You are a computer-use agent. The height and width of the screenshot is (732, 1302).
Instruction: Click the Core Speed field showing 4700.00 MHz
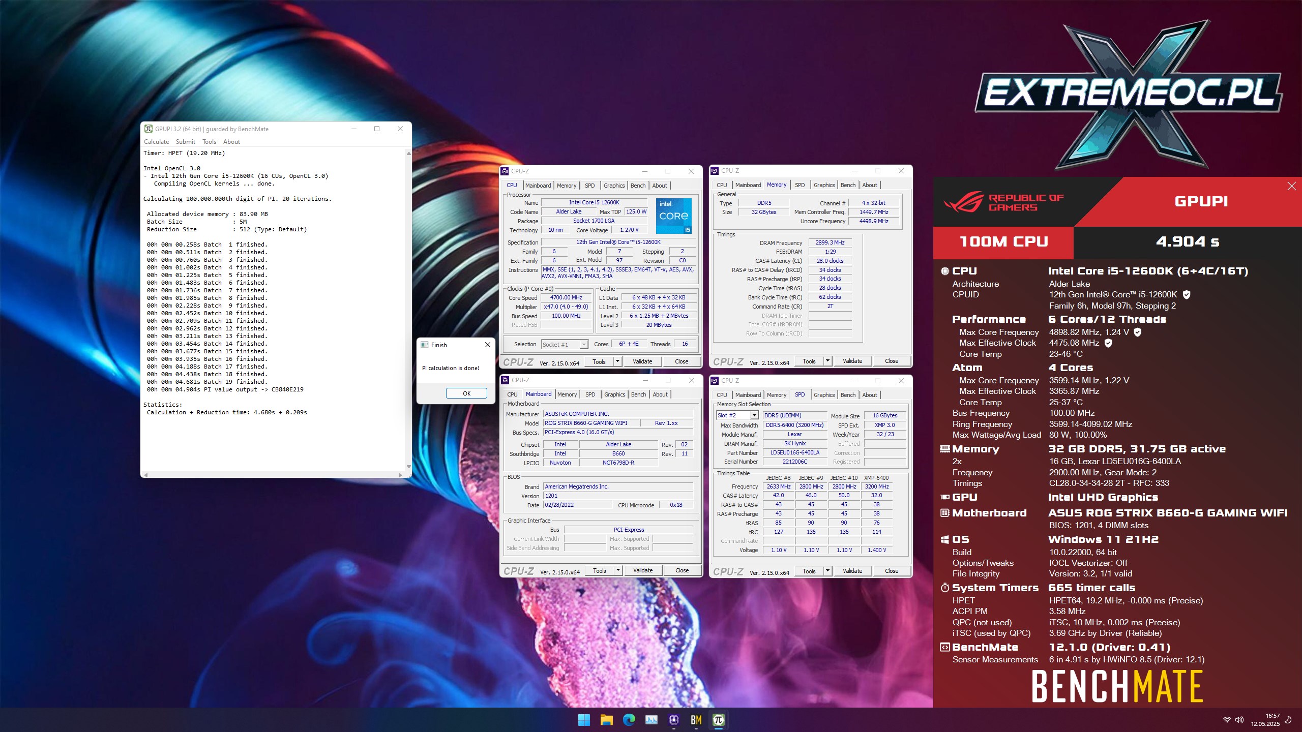566,298
